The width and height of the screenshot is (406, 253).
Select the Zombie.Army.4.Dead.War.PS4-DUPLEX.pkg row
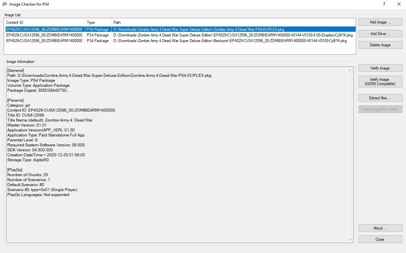[180, 29]
